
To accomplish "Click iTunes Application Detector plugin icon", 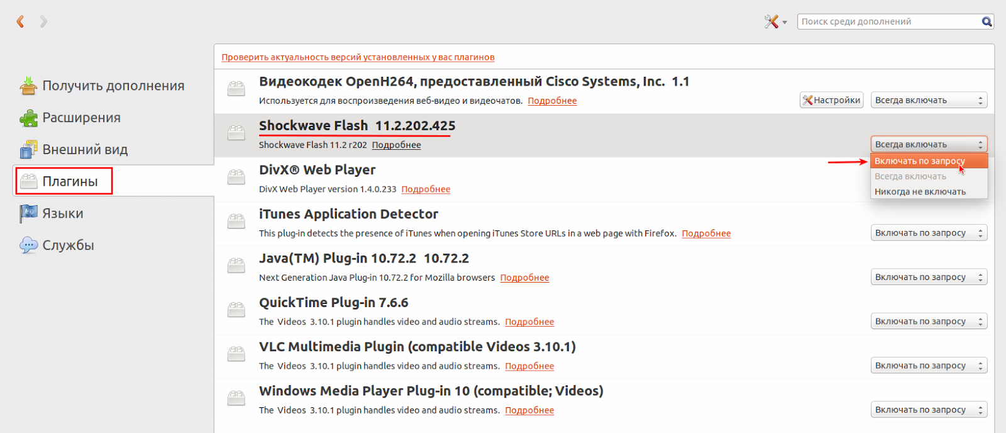I will (x=236, y=221).
